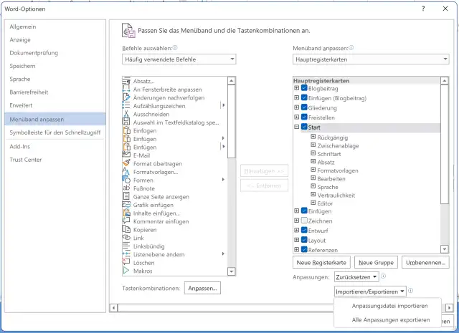Choose Anpassungsdatei importieren
The width and height of the screenshot is (459, 333).
click(387, 306)
